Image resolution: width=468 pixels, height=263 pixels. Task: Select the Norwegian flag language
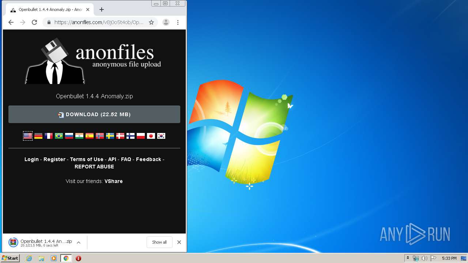(x=100, y=136)
